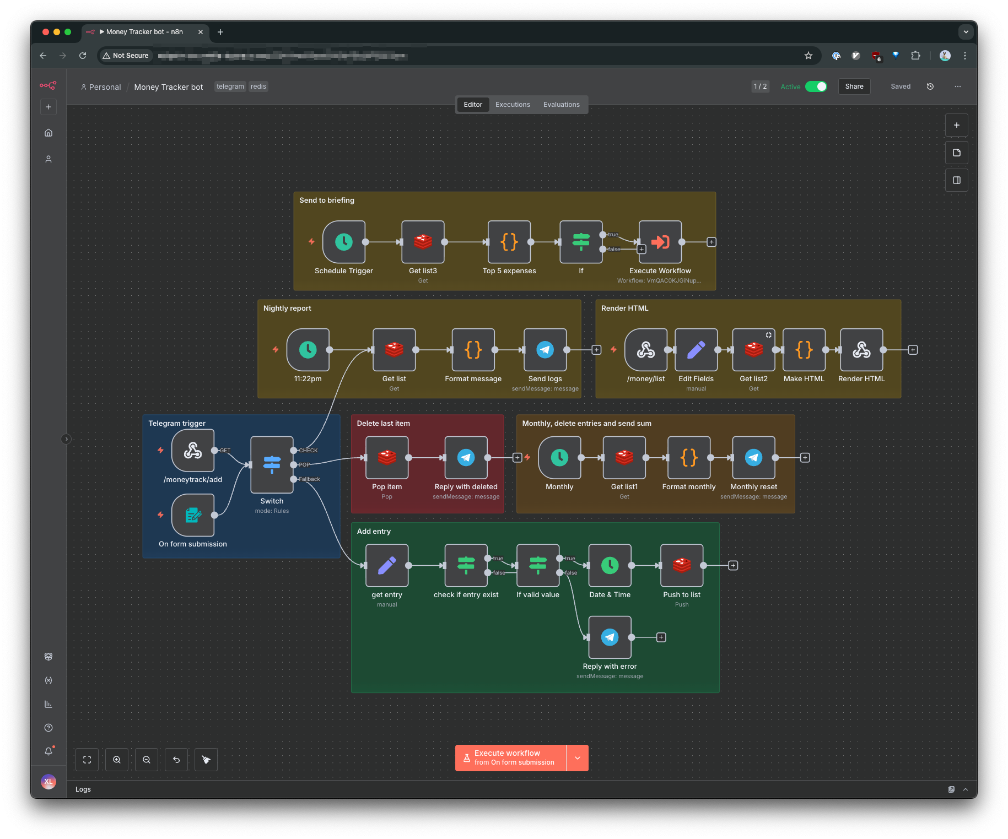1008x839 pixels.
Task: Open the Switch node
Action: tap(272, 464)
